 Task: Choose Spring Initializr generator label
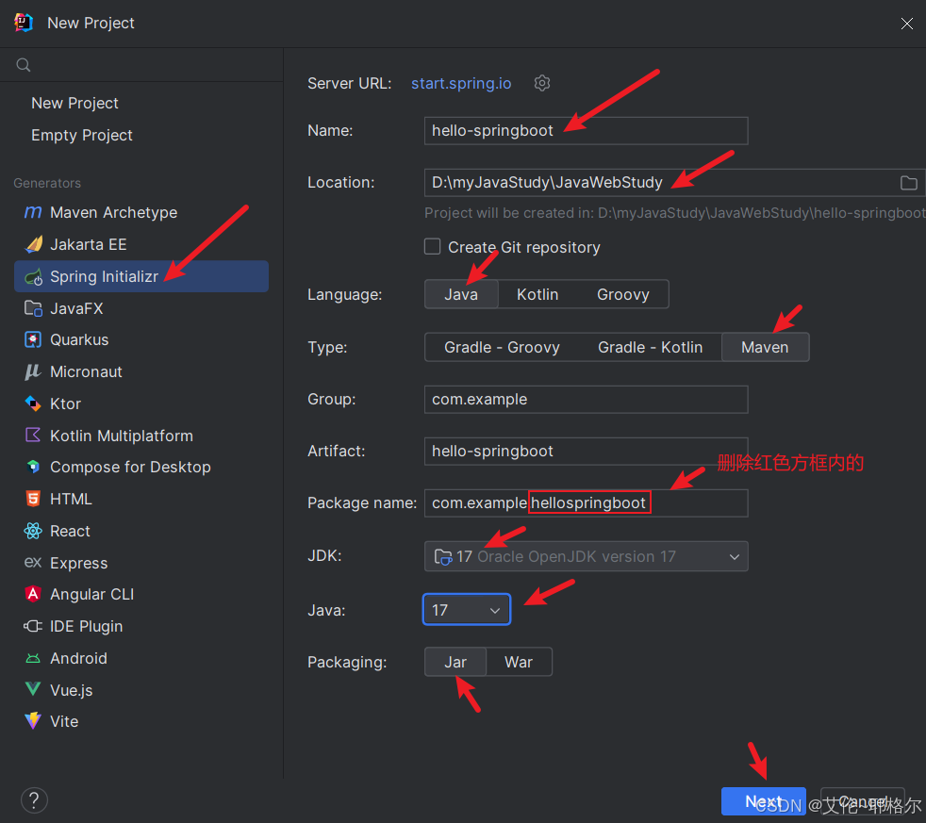pos(104,276)
